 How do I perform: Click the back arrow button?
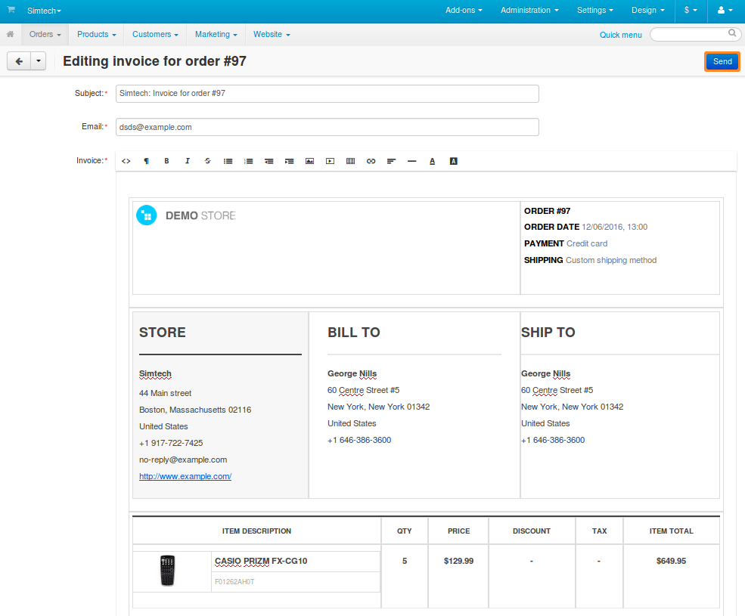(19, 61)
